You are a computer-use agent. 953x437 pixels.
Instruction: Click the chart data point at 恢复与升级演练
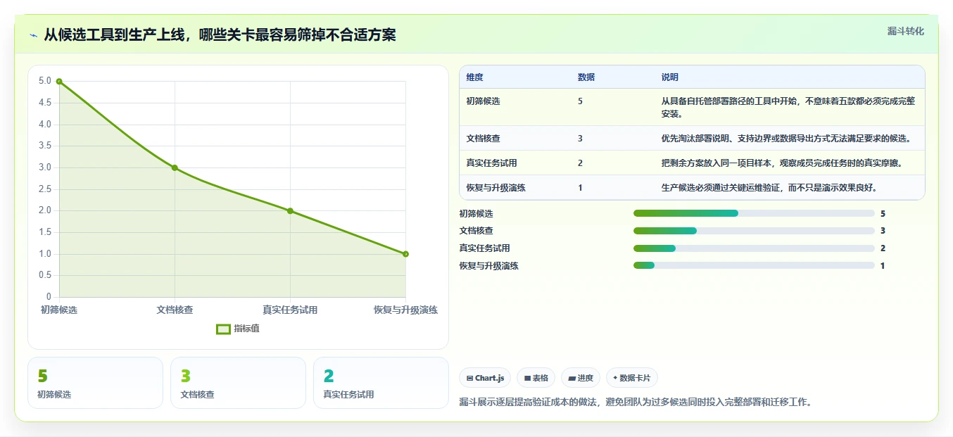405,254
